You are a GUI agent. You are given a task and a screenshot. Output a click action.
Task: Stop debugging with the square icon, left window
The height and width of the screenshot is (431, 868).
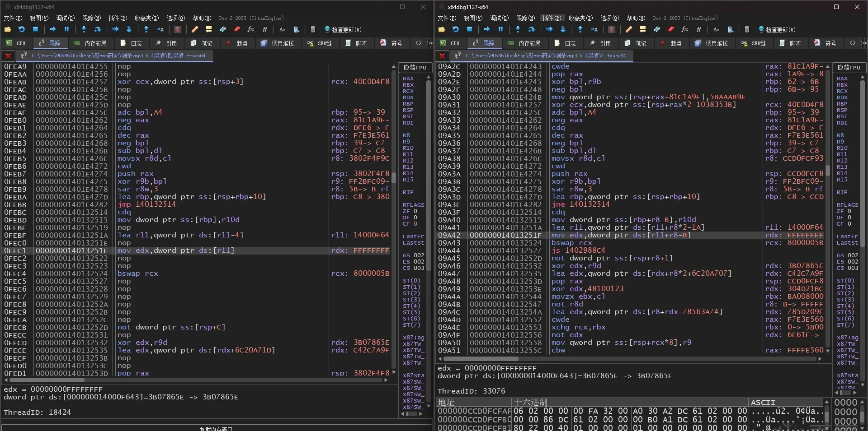[36, 29]
